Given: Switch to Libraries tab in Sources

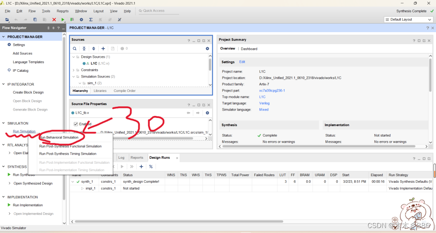Looking at the screenshot, I should (x=100, y=91).
